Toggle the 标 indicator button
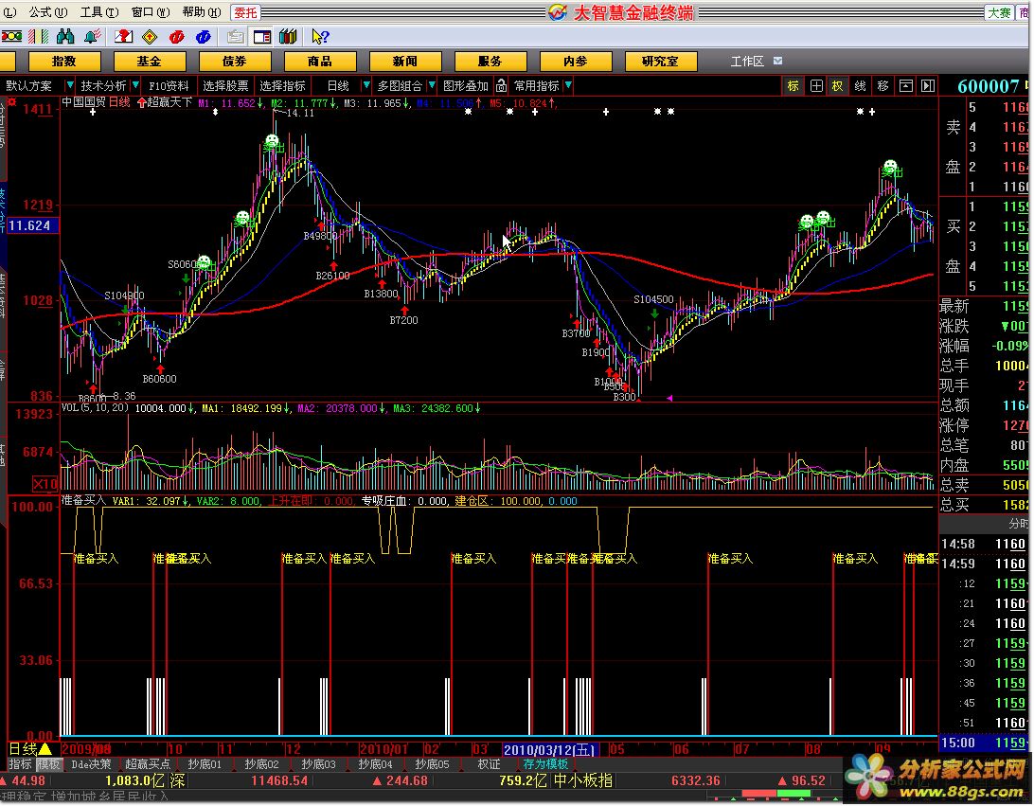Image resolution: width=1034 pixels, height=806 pixels. click(793, 86)
